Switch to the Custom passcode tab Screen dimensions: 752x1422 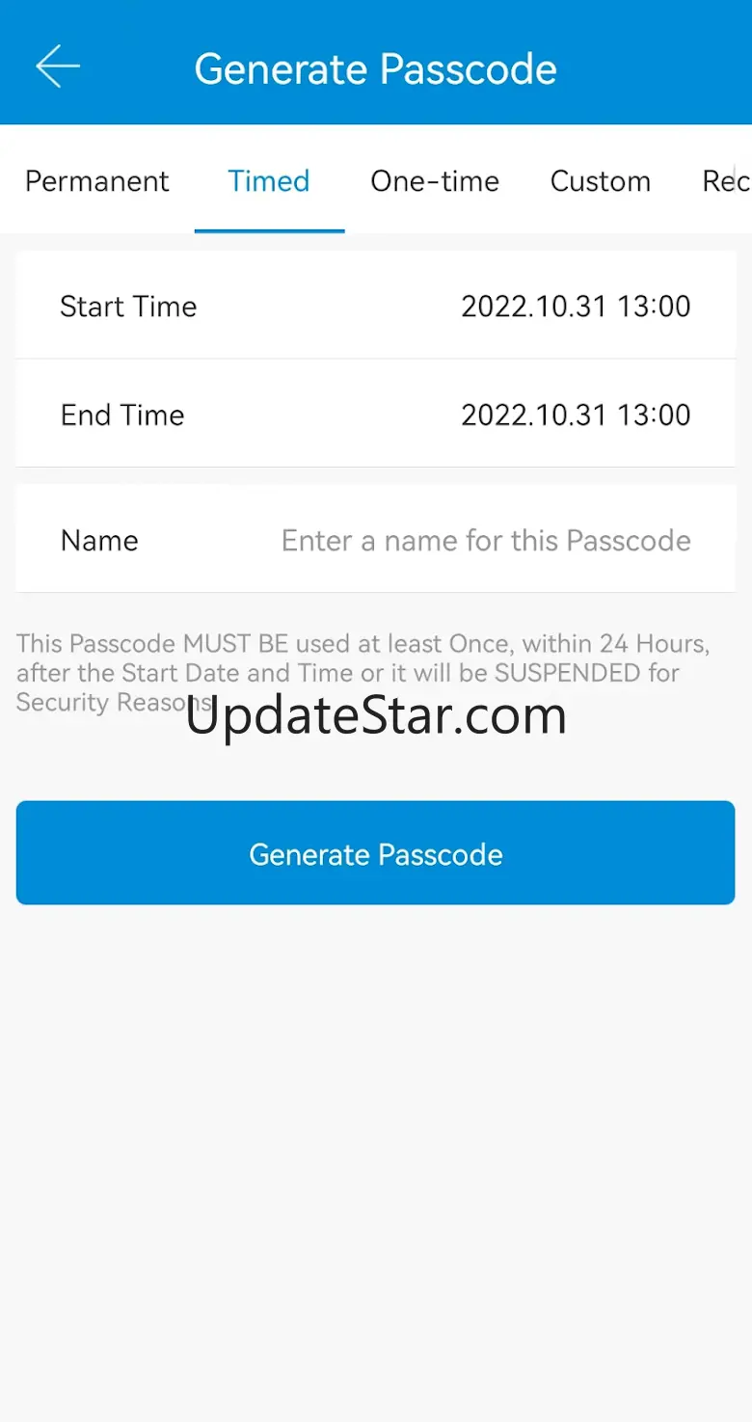[x=601, y=181]
